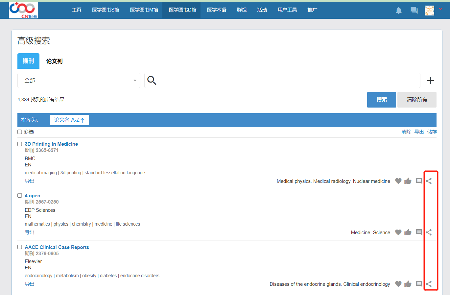Click the Science subject tag

382,233
